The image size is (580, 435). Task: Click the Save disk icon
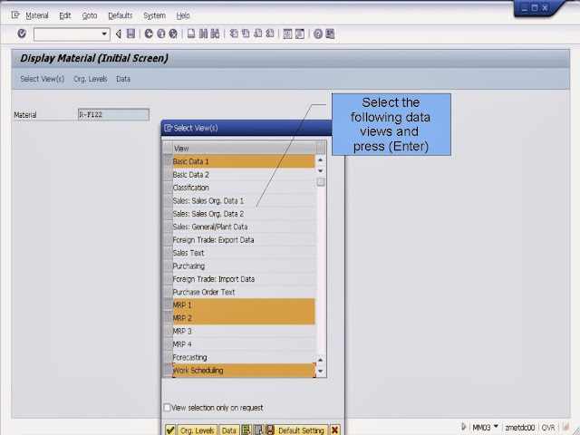130,34
